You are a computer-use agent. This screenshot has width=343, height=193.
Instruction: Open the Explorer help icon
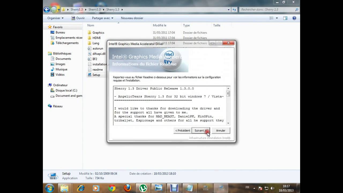pos(294,18)
